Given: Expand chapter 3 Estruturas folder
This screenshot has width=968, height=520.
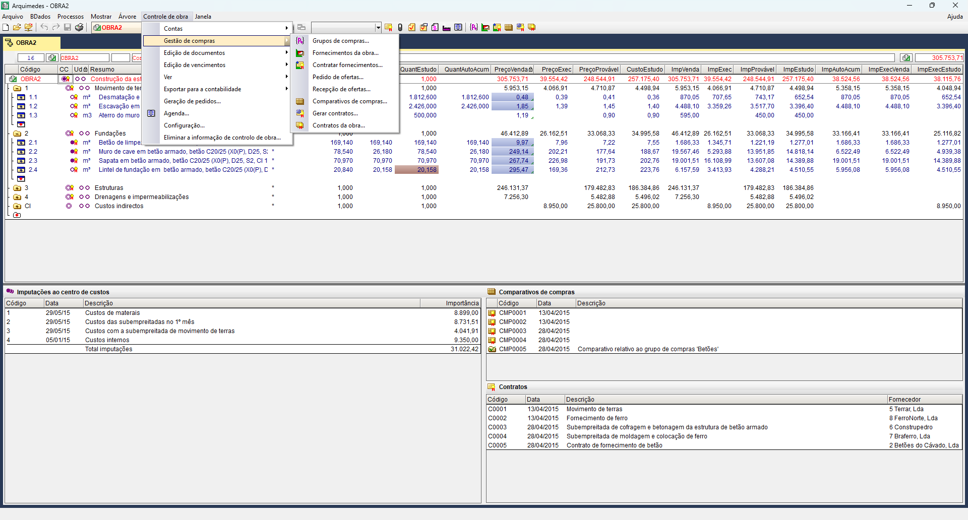Looking at the screenshot, I should 17,188.
